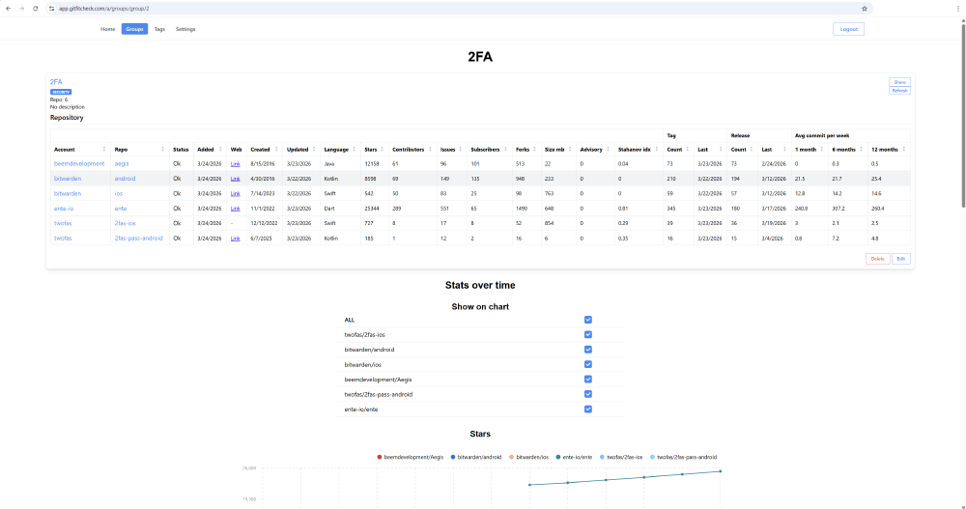
Task: Click the Logout button
Action: (x=848, y=29)
